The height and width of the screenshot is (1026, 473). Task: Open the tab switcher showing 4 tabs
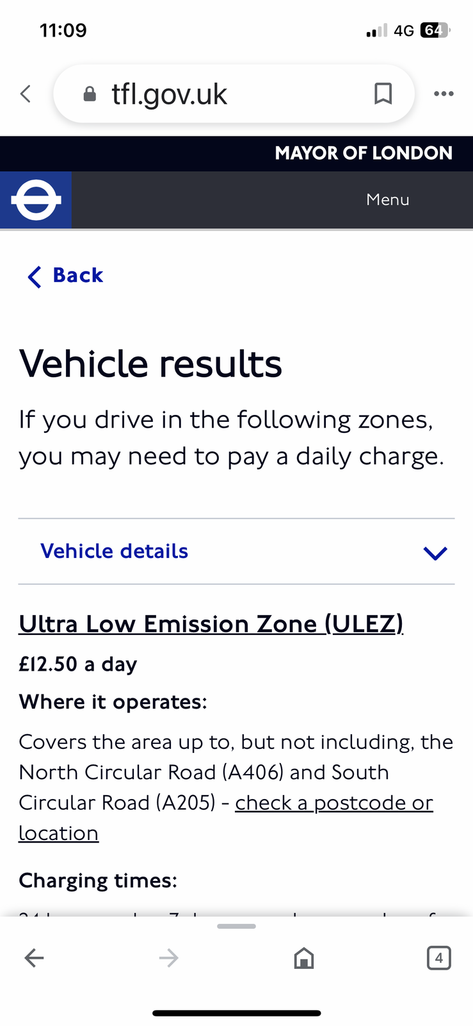click(x=438, y=958)
